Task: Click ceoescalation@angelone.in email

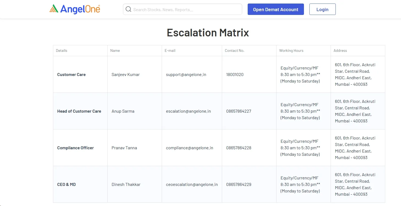Action: pos(192,185)
